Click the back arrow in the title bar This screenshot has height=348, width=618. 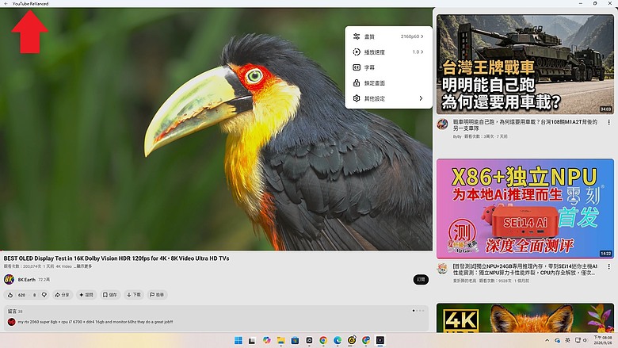point(6,3)
